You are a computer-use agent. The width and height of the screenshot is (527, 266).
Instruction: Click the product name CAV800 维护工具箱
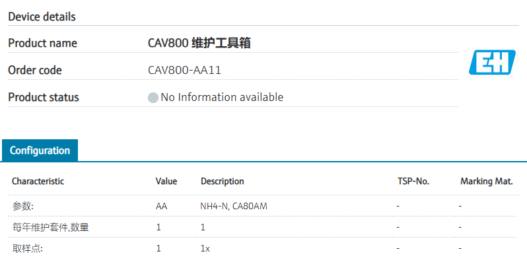click(x=199, y=44)
